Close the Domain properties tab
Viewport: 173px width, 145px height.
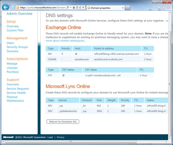coord(123,8)
